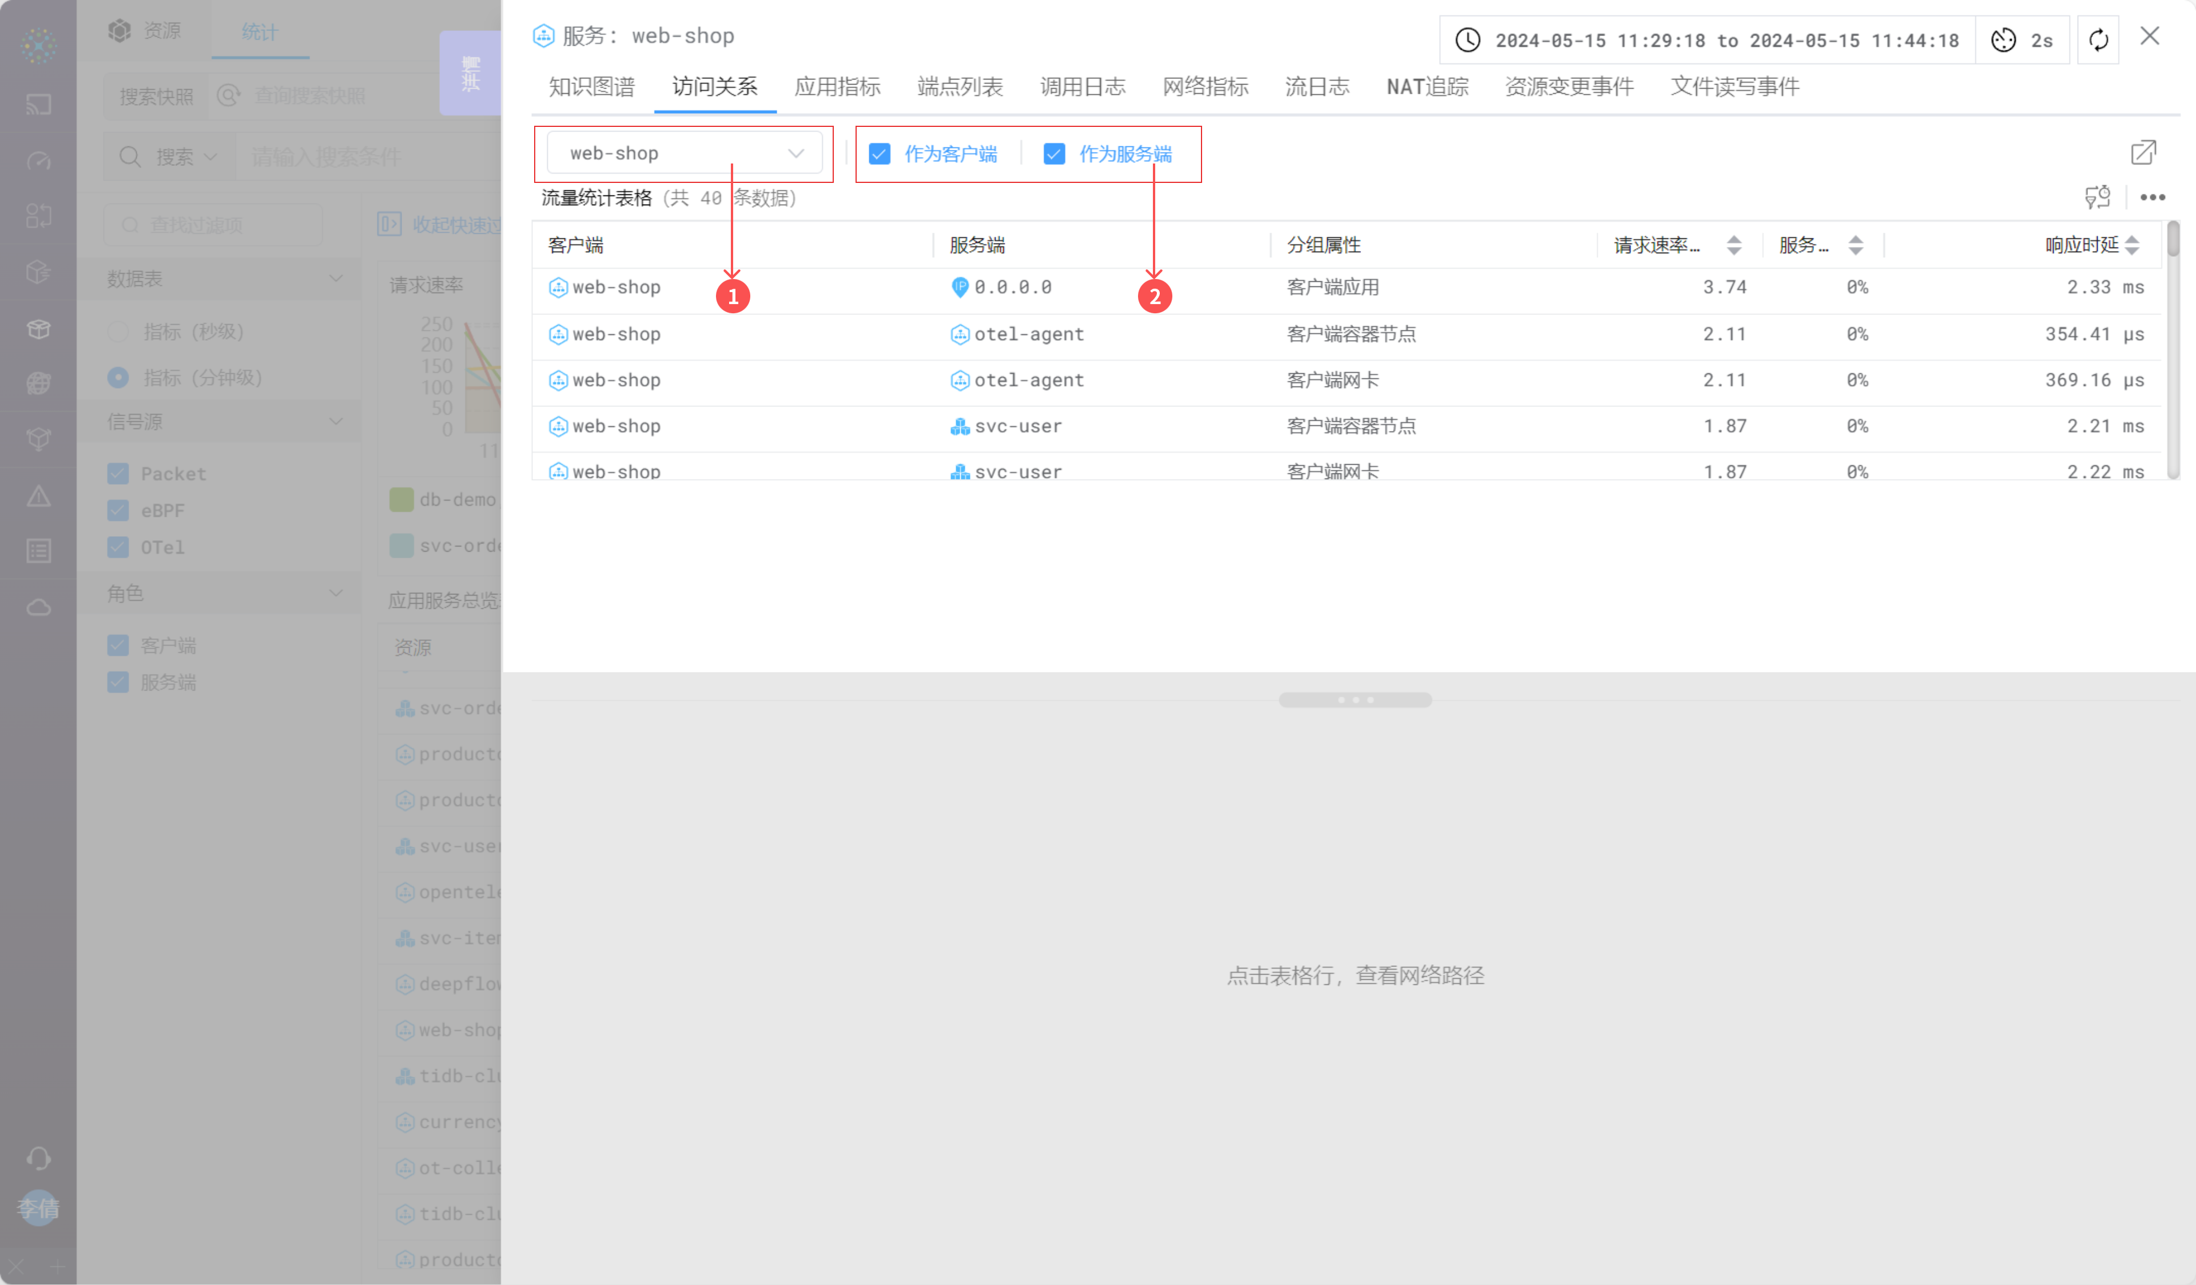Disable the 作为服务端 checkbox
The width and height of the screenshot is (2196, 1285).
[x=1055, y=153]
